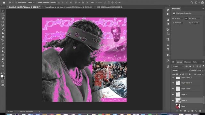This screenshot has height=115, width=205.
Task: Open the Edit Toolbar three-dots menu
Action: (x=3, y=70)
